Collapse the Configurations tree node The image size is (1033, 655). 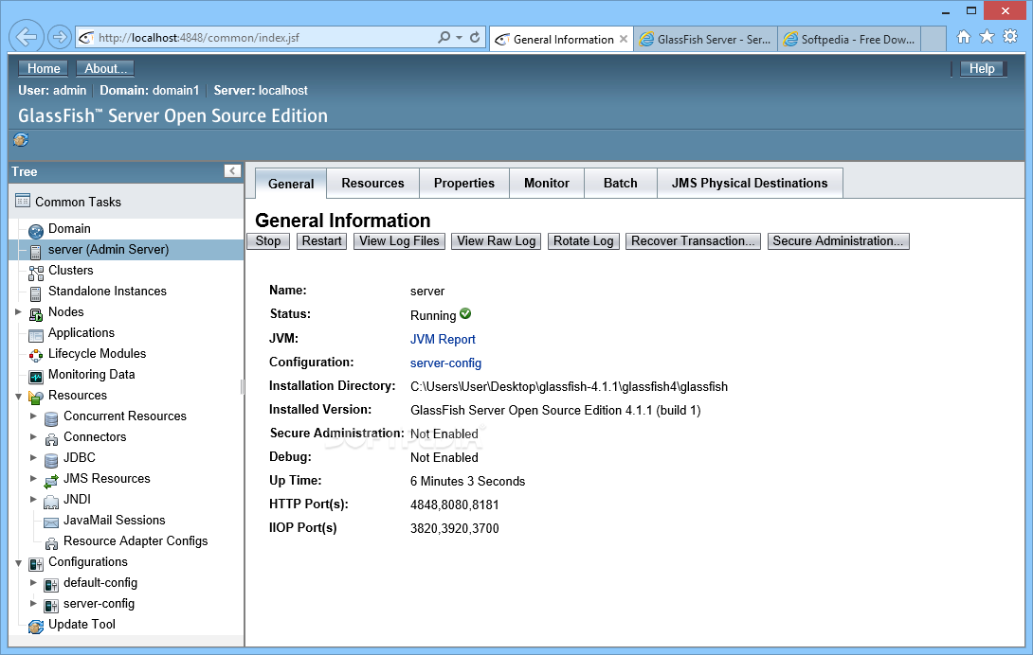coord(18,563)
